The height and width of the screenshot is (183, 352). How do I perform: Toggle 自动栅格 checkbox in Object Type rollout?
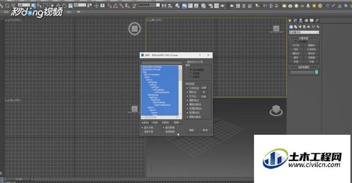296,42
